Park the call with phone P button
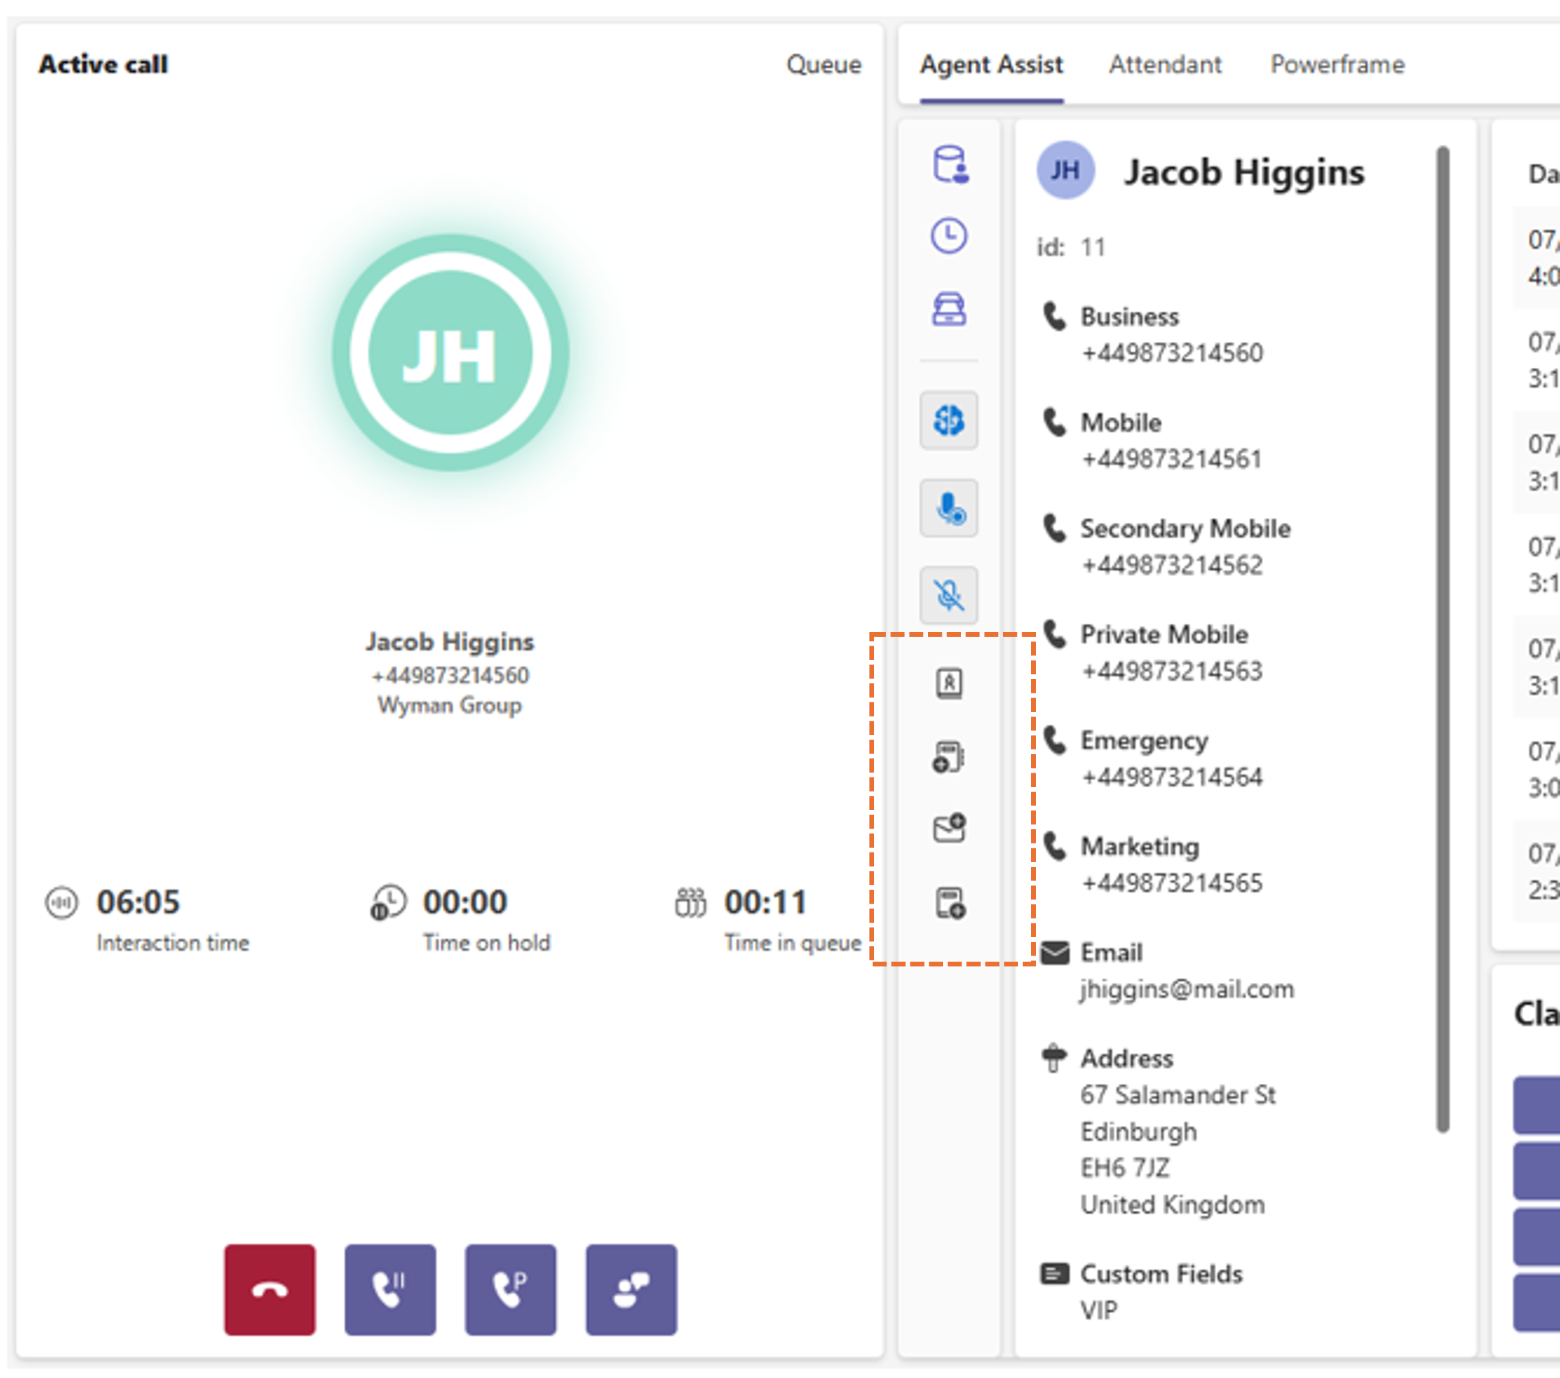The height and width of the screenshot is (1378, 1560). coord(510,1289)
